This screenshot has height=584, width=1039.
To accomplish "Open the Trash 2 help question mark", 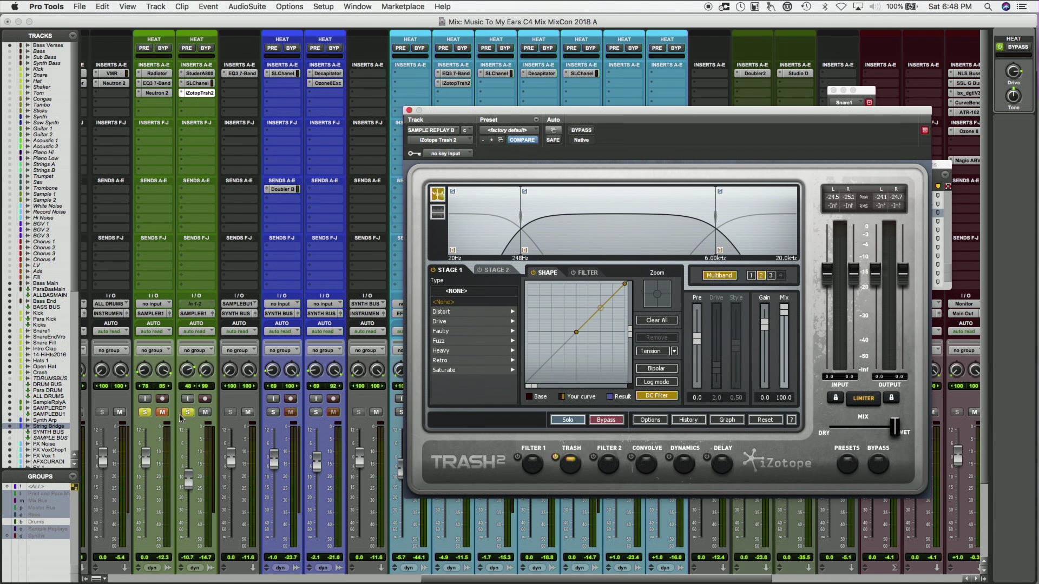I will coord(792,420).
